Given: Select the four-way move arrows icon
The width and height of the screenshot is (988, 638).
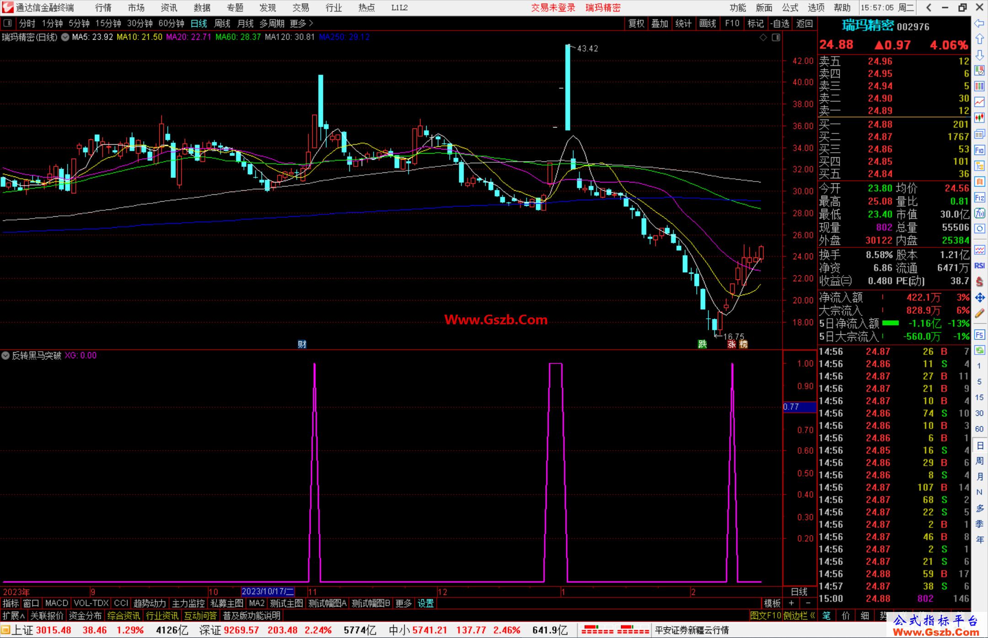Looking at the screenshot, I should pyautogui.click(x=979, y=298).
